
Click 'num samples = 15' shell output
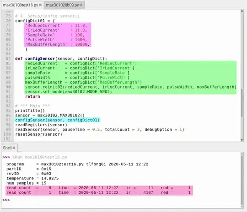(27, 183)
